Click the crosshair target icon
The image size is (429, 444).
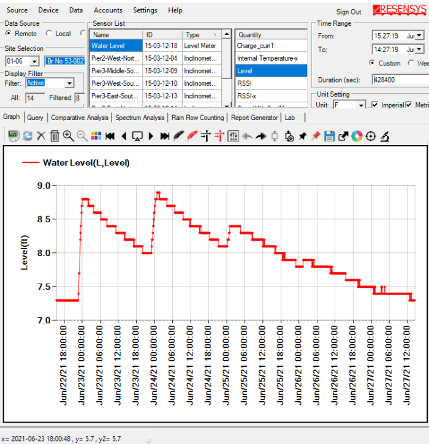pos(371,136)
